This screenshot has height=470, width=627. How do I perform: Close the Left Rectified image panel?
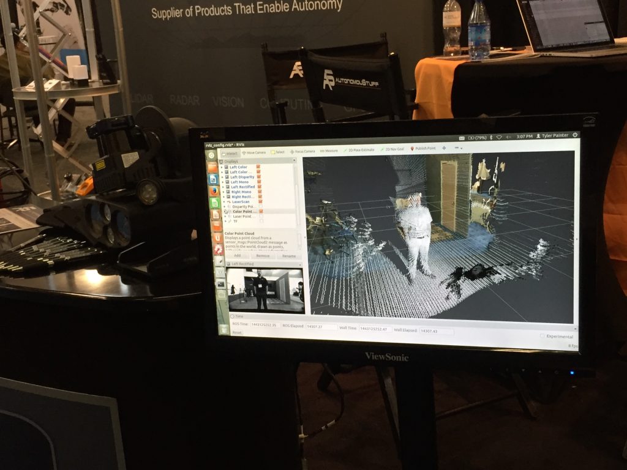(x=300, y=264)
